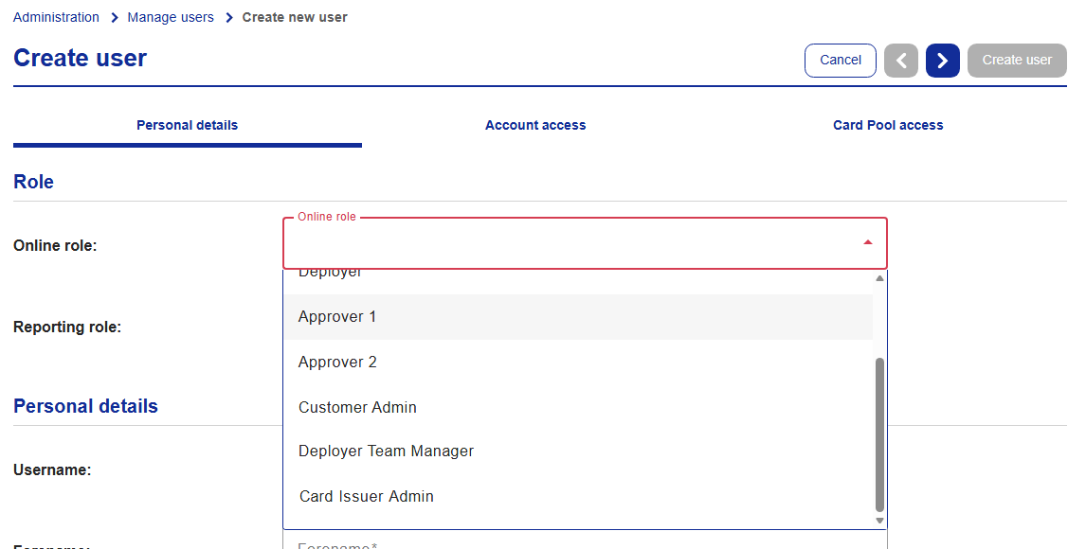The height and width of the screenshot is (549, 1086).
Task: Click the Cancel button
Action: 841,61
